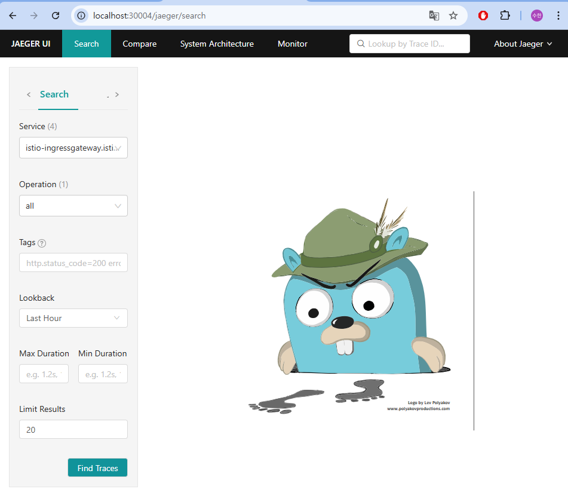Click the Find Traces button

[97, 468]
